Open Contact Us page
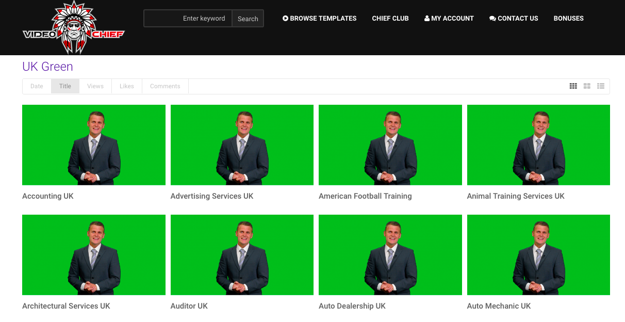This screenshot has width=625, height=322. pyautogui.click(x=514, y=18)
